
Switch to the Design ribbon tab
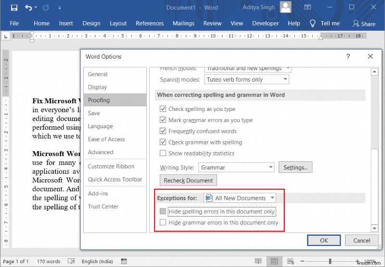tap(91, 24)
